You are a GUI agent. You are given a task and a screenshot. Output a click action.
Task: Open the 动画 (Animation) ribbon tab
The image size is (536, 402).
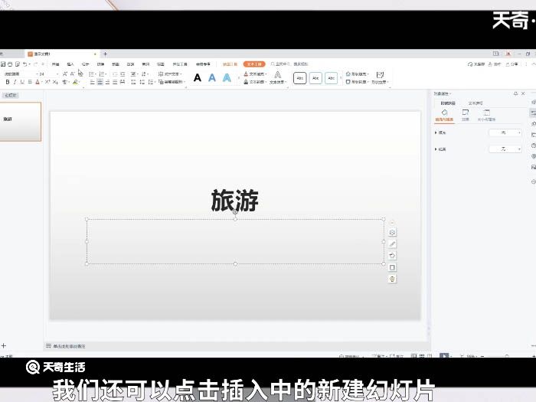116,64
